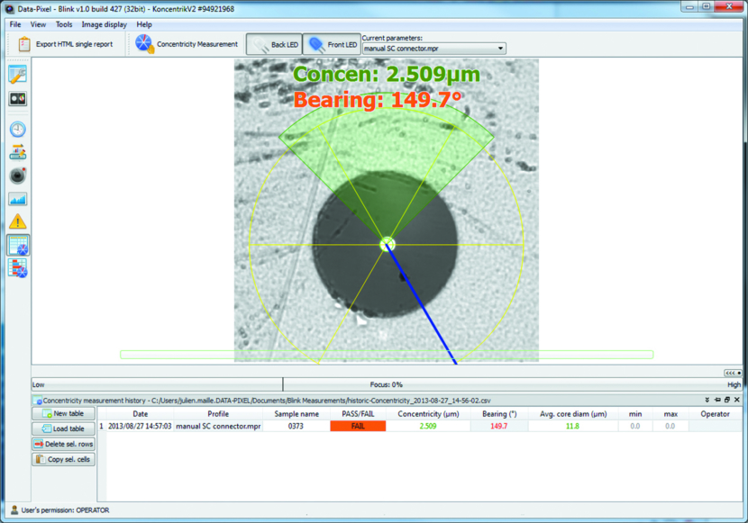This screenshot has height=523, width=748.
Task: Select the statistics bar-chart icon in sidebar
Action: point(16,268)
